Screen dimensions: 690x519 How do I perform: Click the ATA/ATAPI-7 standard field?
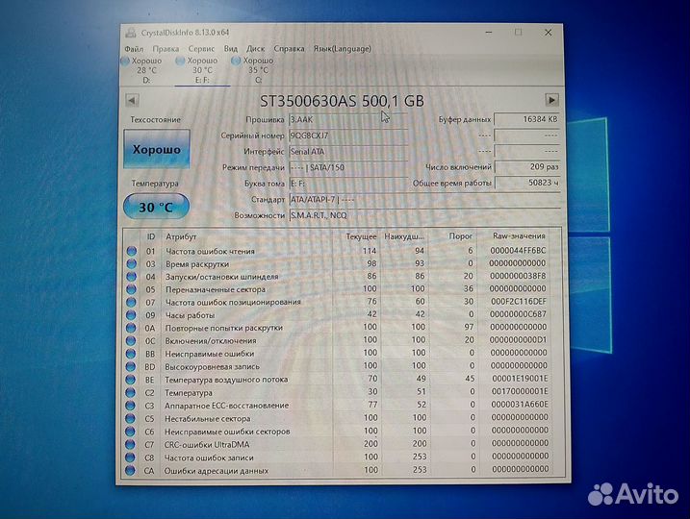click(424, 200)
